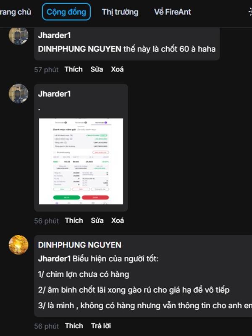Click the DINHPHUNG NGUYEN author name on the last comment

pyautogui.click(x=79, y=245)
